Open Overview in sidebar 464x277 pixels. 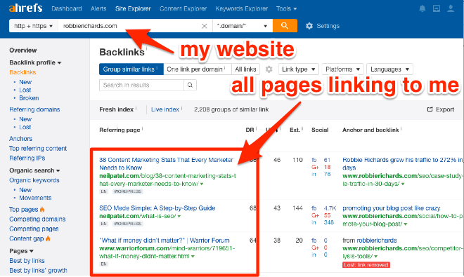click(x=22, y=50)
